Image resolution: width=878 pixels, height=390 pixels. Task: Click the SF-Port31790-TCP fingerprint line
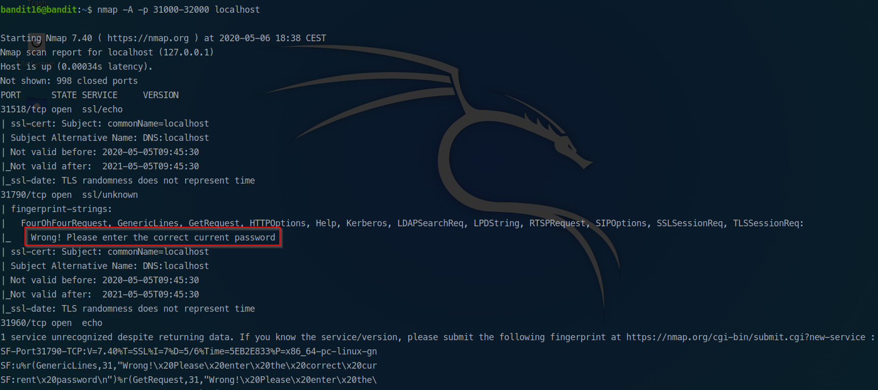coord(188,351)
